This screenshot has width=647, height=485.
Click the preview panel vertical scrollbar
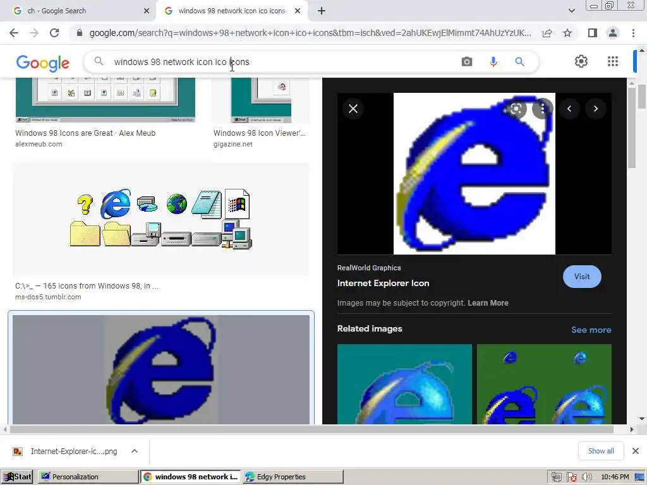pyautogui.click(x=632, y=128)
